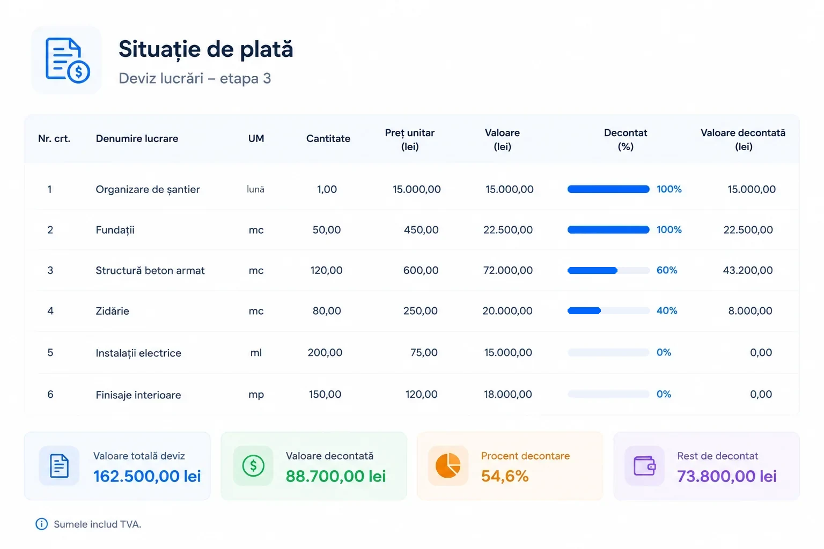Click the 88.700,00 lei settled total

point(336,476)
